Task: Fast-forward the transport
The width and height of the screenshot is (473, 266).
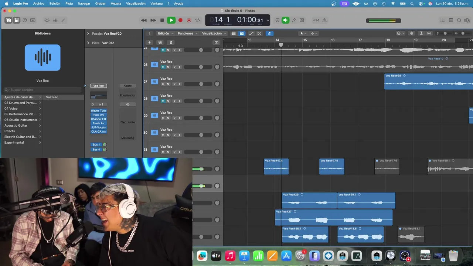Action: [153, 20]
